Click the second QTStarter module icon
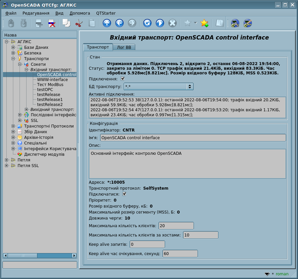The width and height of the screenshot is (298, 279). click(248, 23)
